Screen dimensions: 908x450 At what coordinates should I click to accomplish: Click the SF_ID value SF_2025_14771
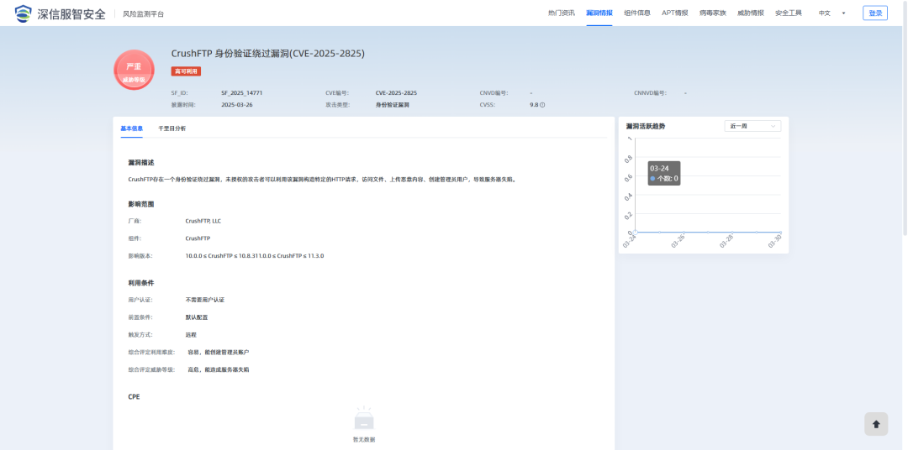click(x=242, y=92)
